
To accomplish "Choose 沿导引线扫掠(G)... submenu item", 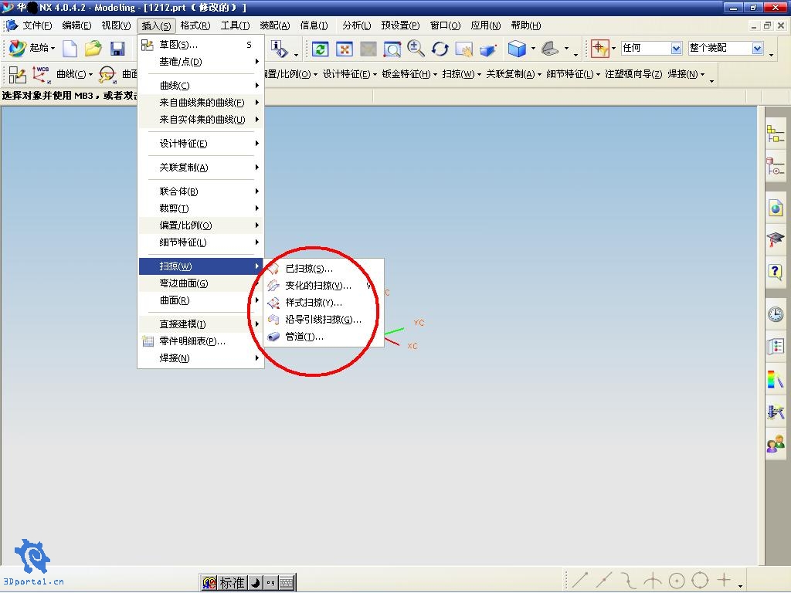I will pos(323,320).
